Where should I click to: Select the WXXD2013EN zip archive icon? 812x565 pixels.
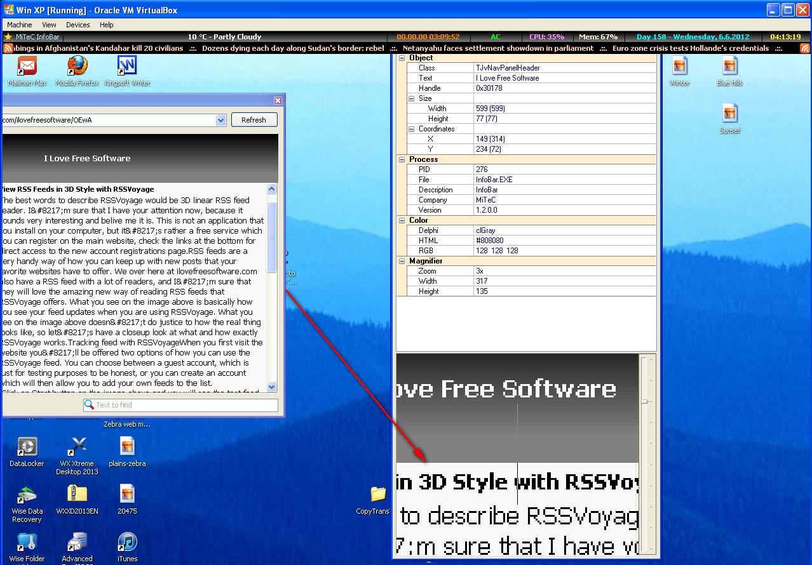pos(77,495)
